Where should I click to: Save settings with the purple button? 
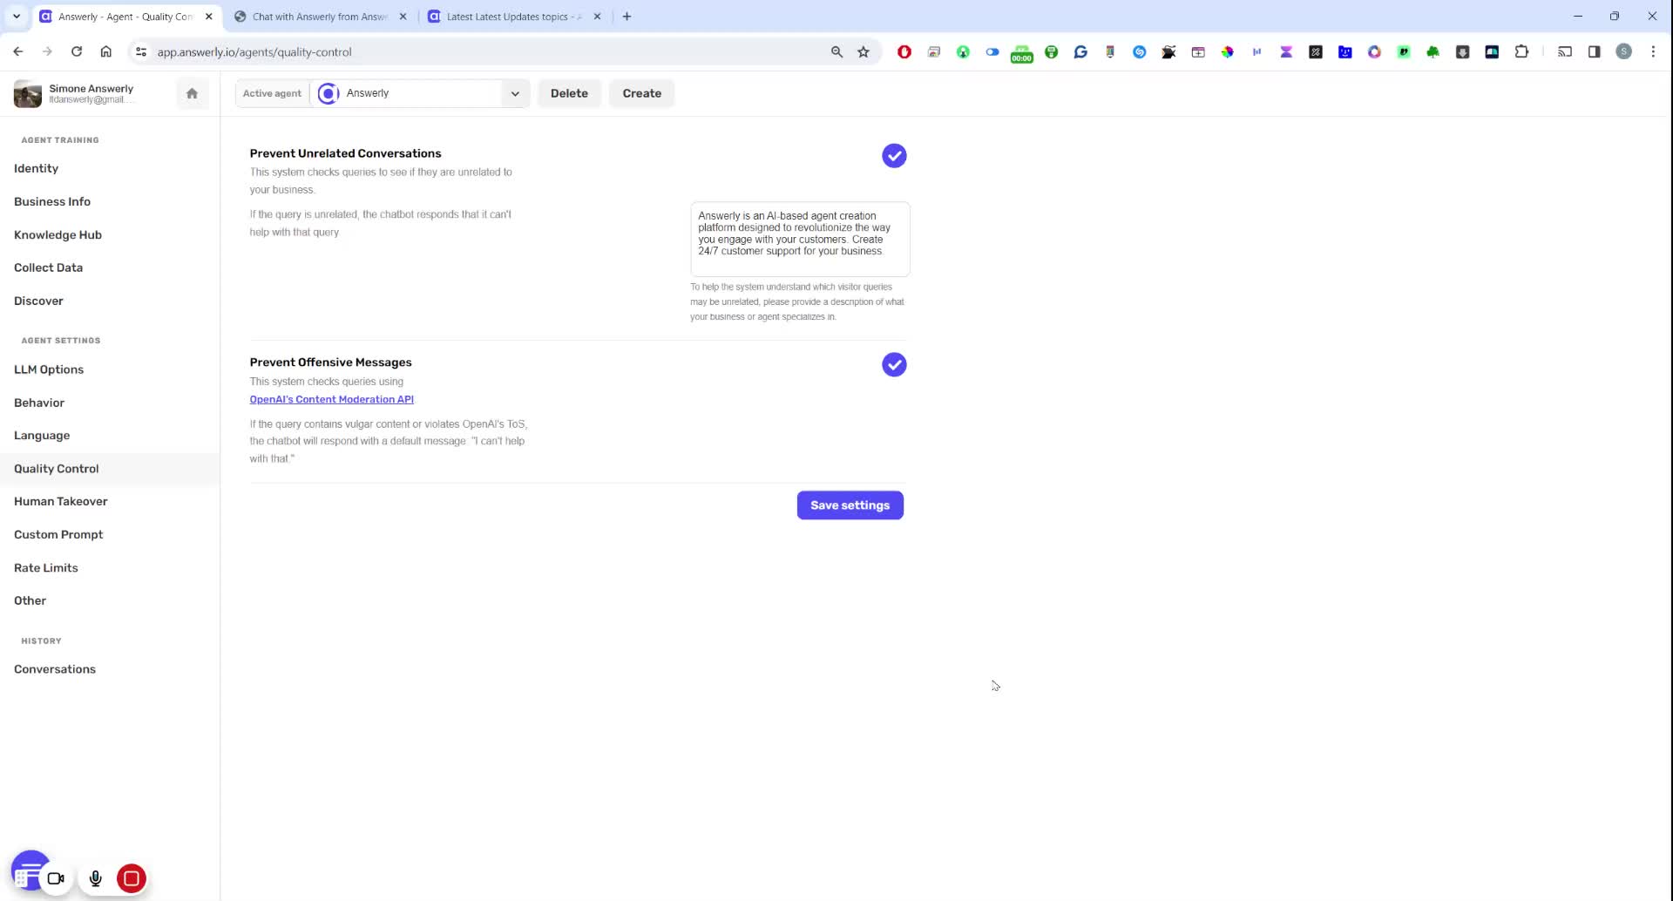click(x=850, y=505)
